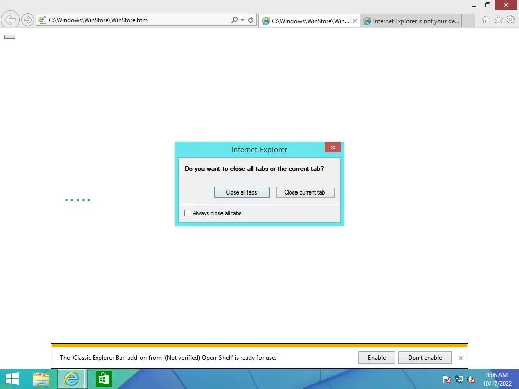This screenshot has width=519, height=389.
Task: Refresh the page with the reload icon
Action: tap(251, 20)
